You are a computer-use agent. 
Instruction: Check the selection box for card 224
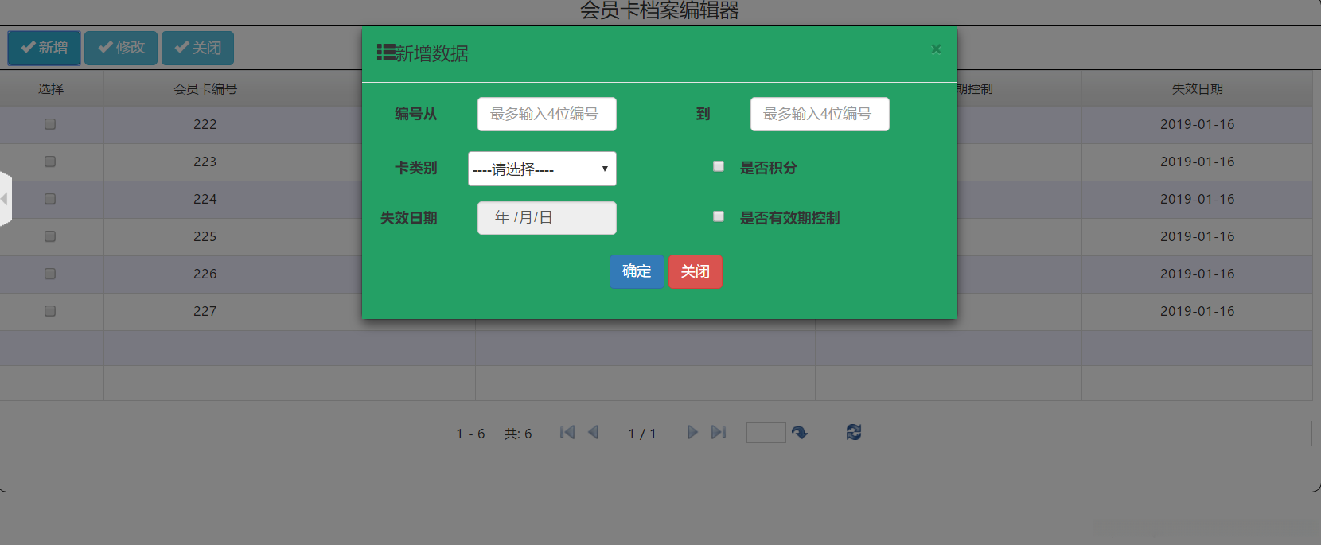tap(50, 199)
